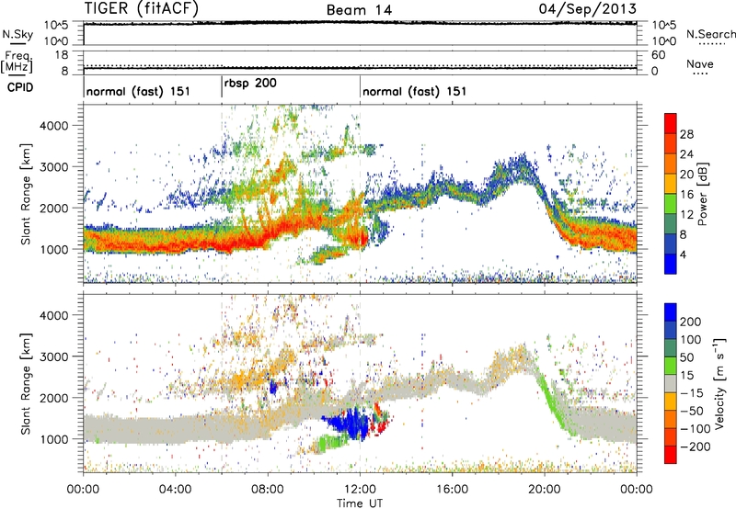Click the N.Sky legend label

coord(17,34)
